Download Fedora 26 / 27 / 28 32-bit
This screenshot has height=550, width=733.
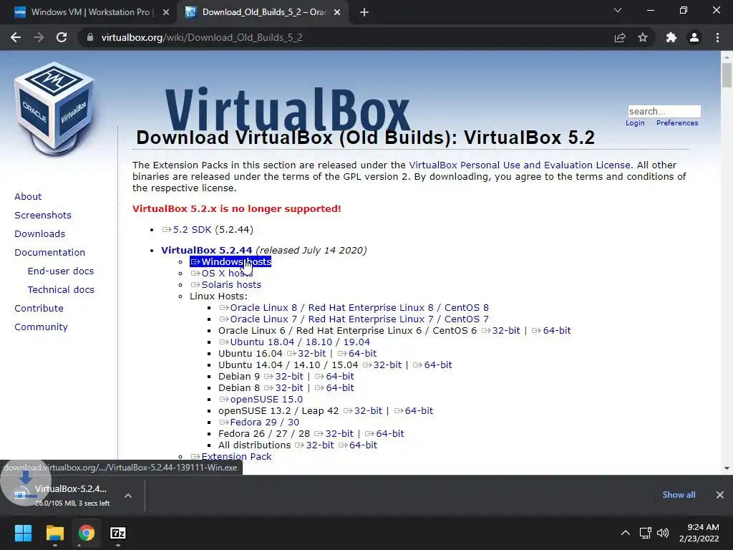(x=334, y=433)
